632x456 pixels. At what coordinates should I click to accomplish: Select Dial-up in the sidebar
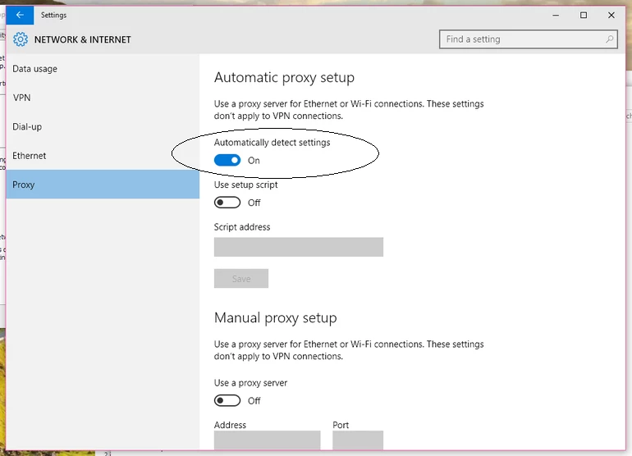coord(103,127)
